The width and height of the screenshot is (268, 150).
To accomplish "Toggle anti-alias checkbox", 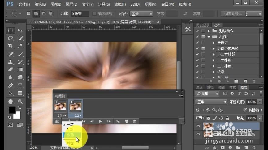I will pyautogui.click(x=94, y=14).
